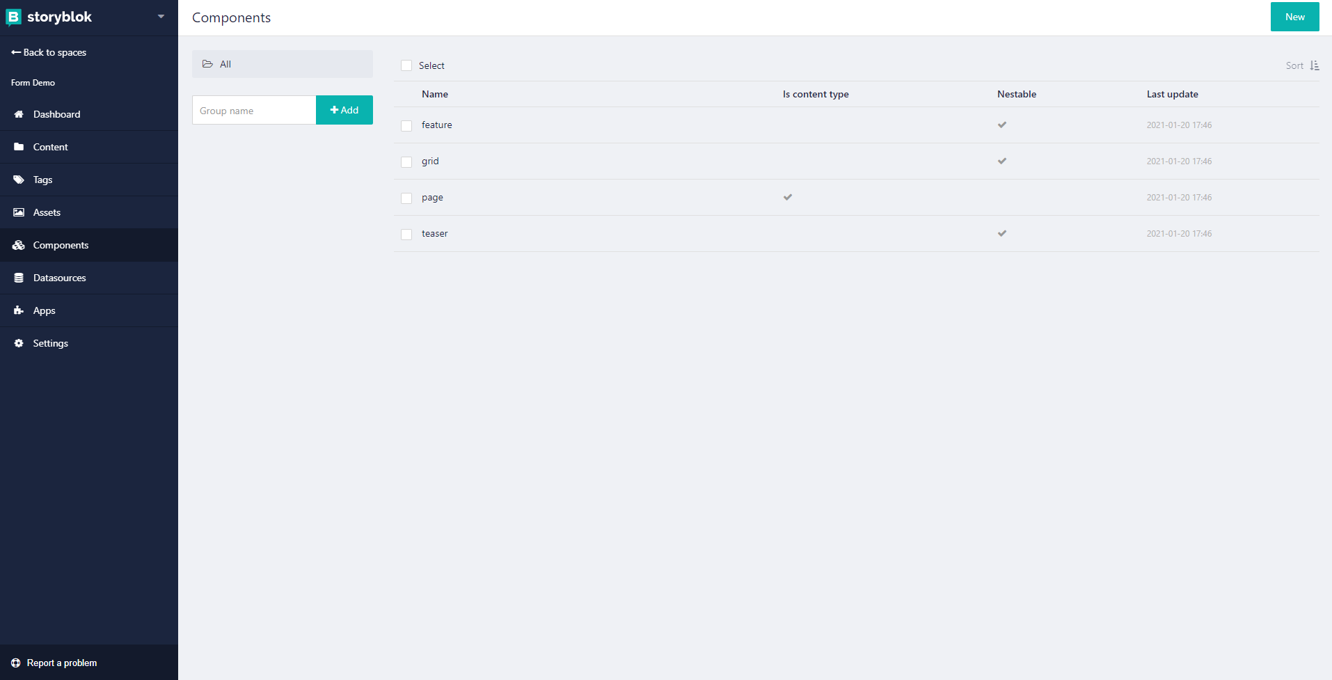Check the checkbox next to teaser
Image resolution: width=1332 pixels, height=680 pixels.
click(x=406, y=235)
